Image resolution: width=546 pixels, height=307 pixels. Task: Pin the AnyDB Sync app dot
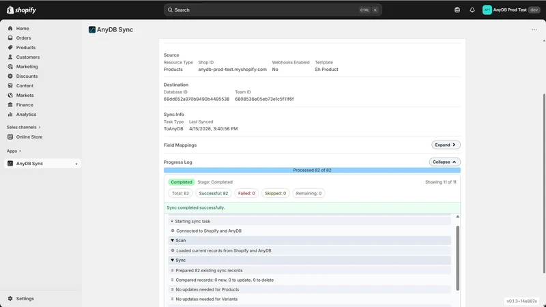click(76, 164)
